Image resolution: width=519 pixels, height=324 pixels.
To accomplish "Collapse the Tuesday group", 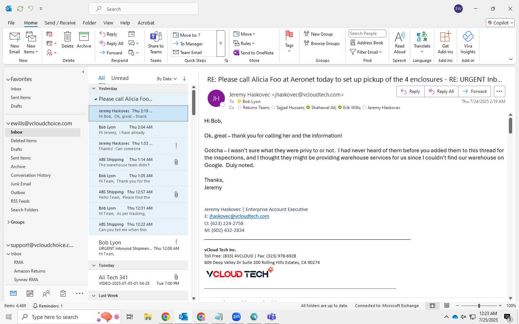I will [94, 265].
